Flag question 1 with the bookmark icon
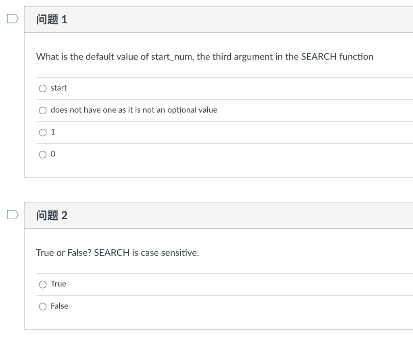Image resolution: width=413 pixels, height=344 pixels. [13, 19]
